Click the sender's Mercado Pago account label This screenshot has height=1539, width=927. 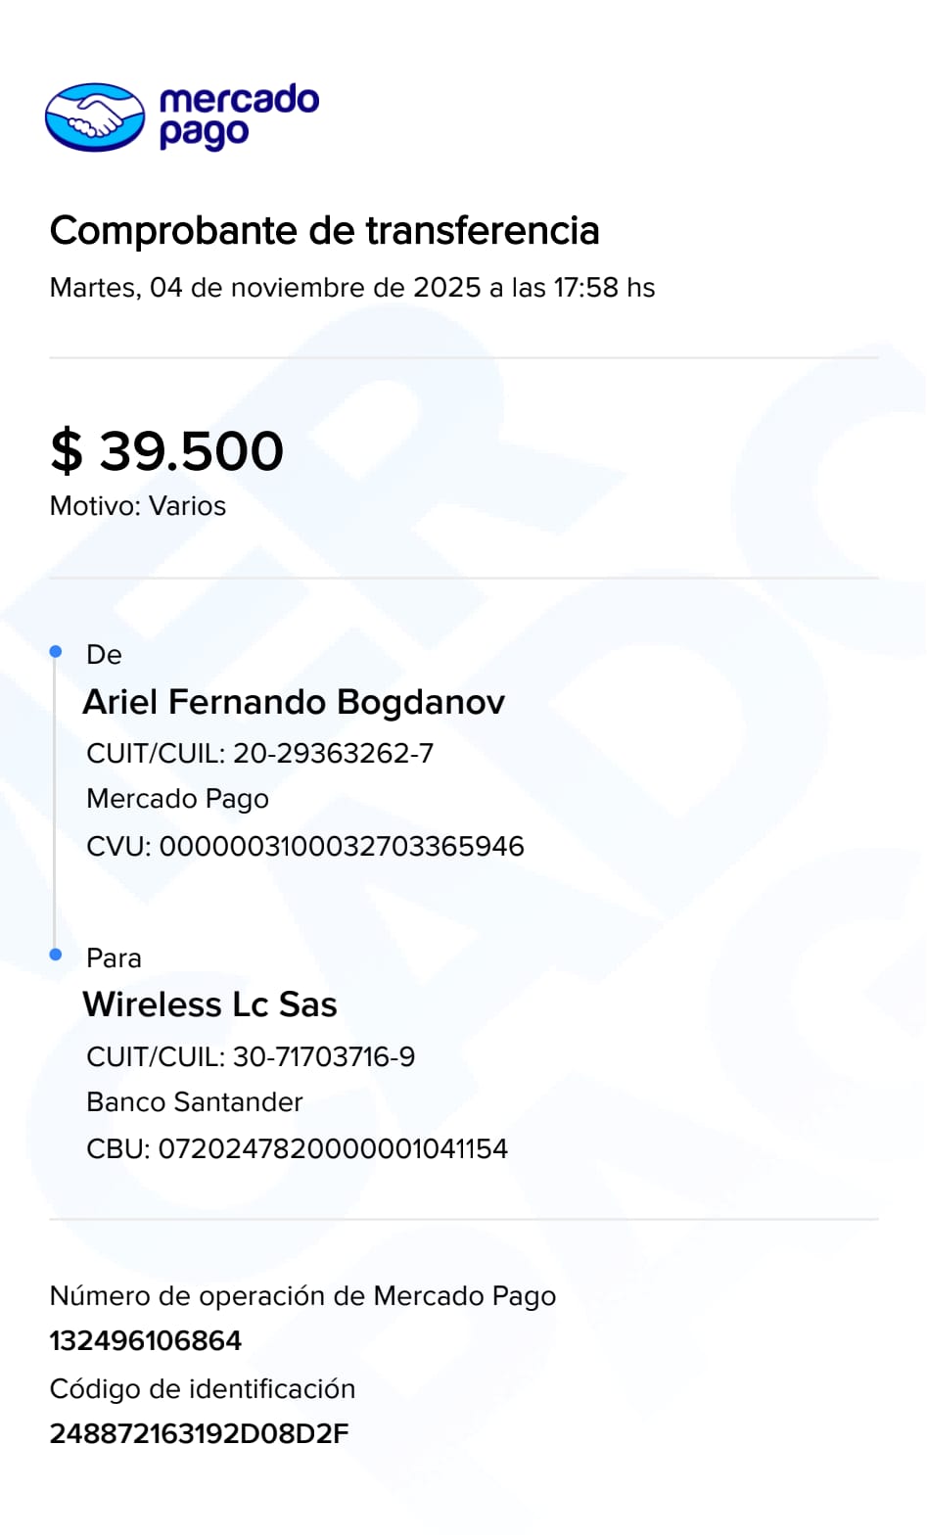(177, 799)
